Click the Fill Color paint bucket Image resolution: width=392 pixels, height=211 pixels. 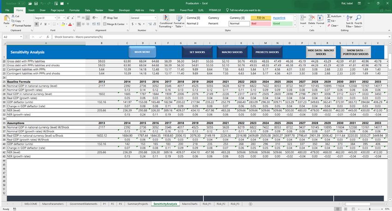(x=63, y=24)
